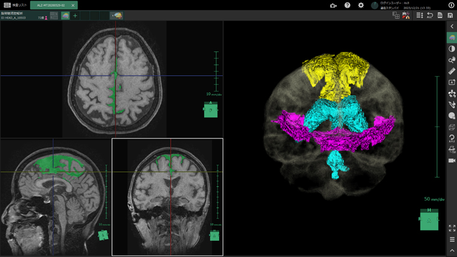Screen dimensions: 457x257
Task: Switch to the 検査リスト tab
Action: click(15, 5)
